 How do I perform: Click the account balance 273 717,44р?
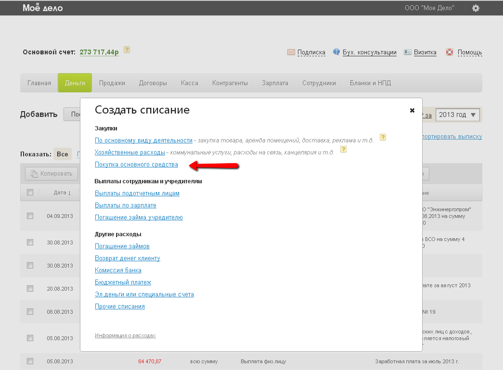point(99,52)
